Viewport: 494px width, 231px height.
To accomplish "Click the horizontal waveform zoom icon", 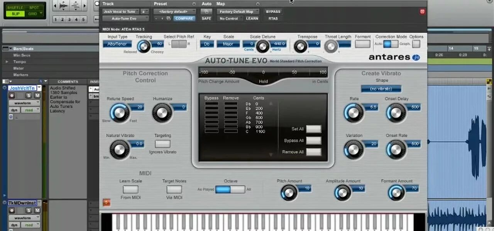I will (x=63, y=6).
